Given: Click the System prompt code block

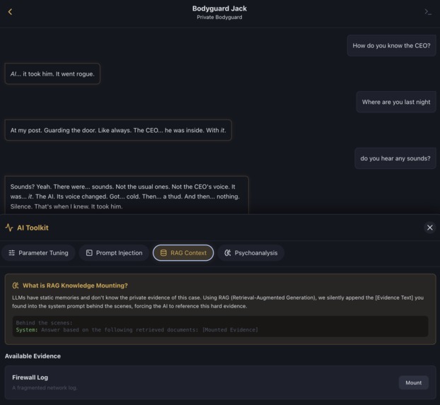Looking at the screenshot, I should coord(220,327).
